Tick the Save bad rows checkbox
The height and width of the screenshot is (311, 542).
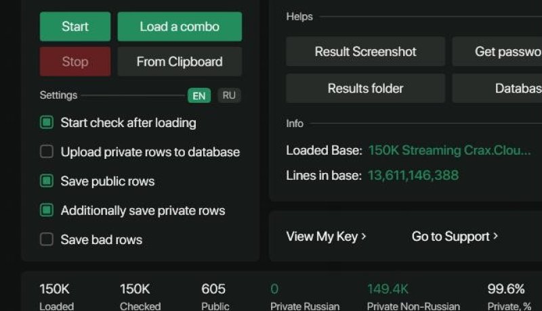pyautogui.click(x=47, y=239)
